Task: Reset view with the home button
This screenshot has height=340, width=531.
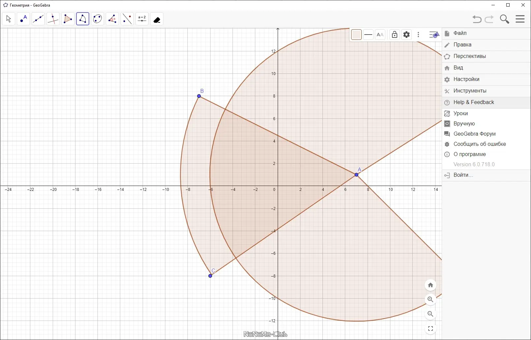Action: click(x=431, y=285)
